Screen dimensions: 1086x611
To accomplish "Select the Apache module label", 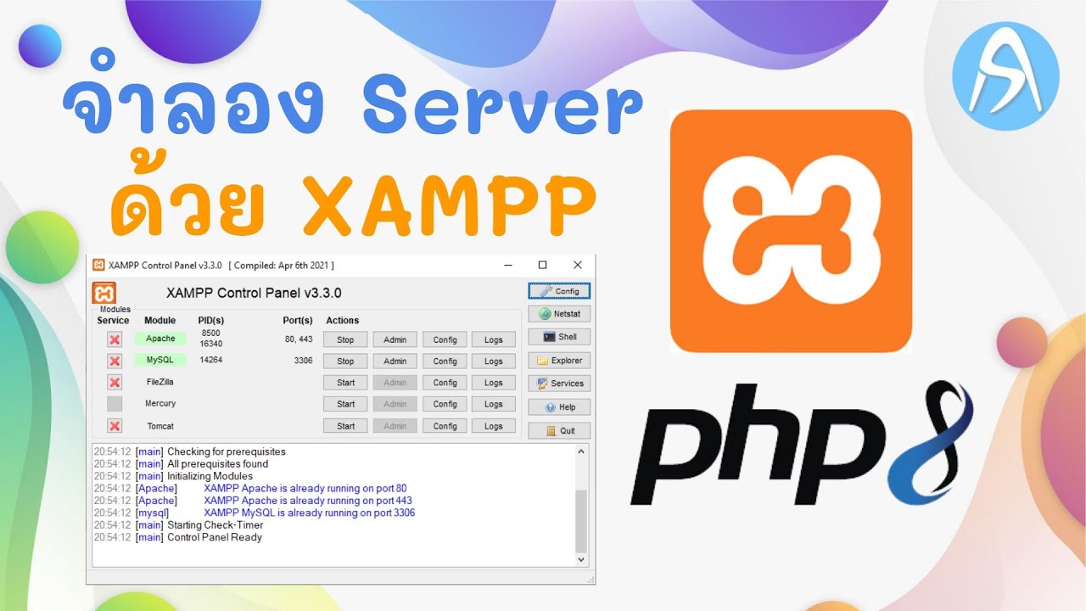I will point(160,339).
